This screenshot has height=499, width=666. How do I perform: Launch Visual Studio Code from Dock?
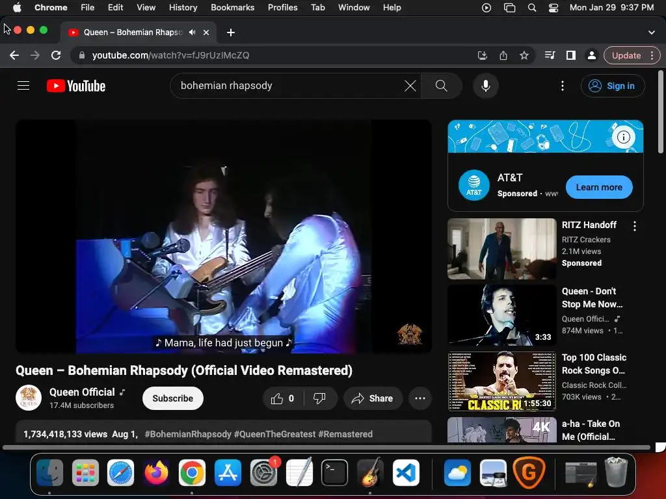pos(406,473)
